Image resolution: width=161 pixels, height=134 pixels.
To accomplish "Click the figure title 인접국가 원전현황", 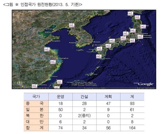I will click(x=36, y=5).
